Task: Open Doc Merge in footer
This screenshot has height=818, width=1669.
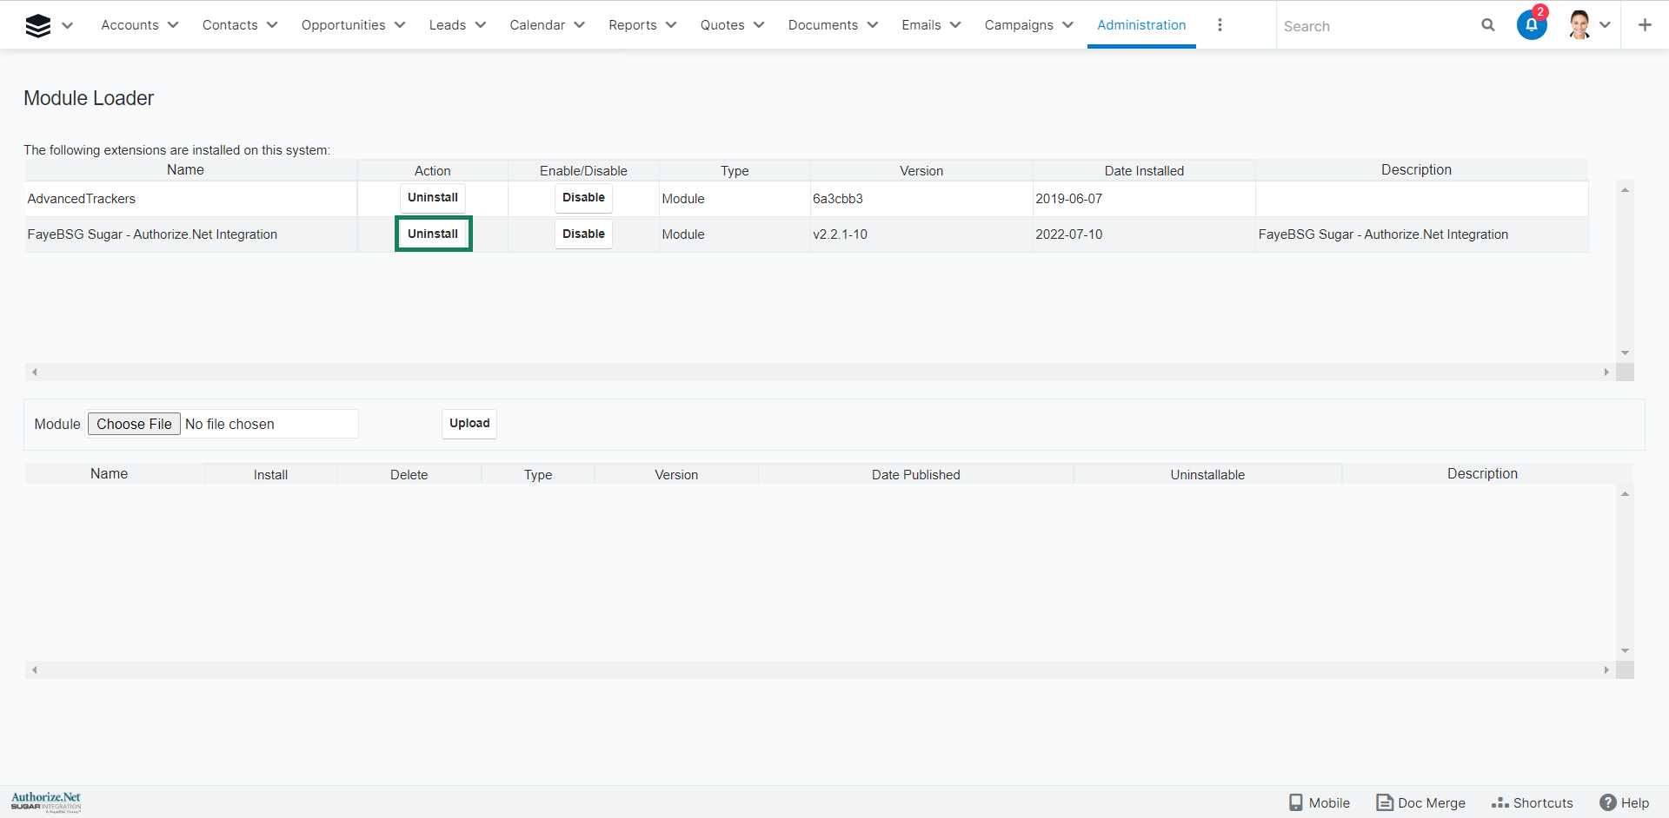Action: click(1420, 802)
